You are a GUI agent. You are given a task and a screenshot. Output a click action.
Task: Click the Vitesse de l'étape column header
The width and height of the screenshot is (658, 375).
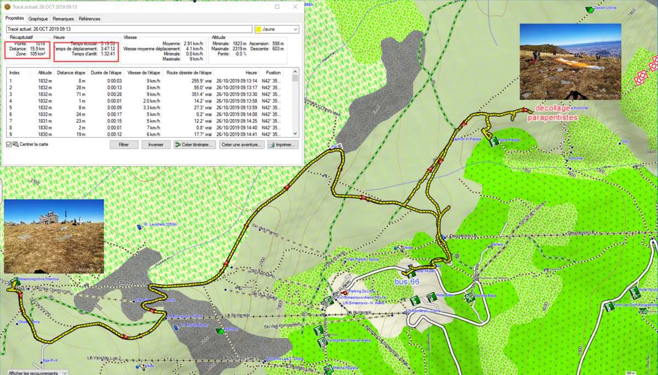144,72
